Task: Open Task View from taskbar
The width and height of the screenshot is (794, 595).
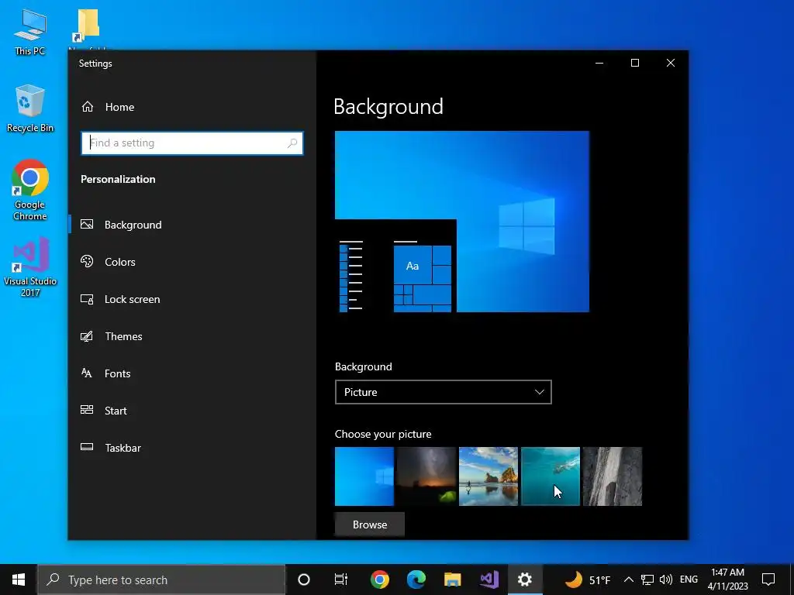Action: [x=341, y=580]
